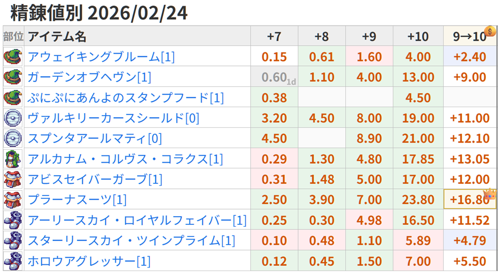
Task: Open the ぷにぷにあんよのスタンプフード[1] link
Action: [x=125, y=97]
